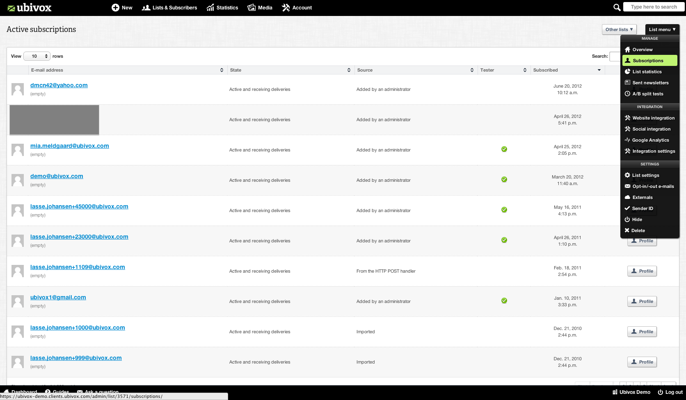686x400 pixels.
Task: Open the lasse.johansen+999@ubivox.com link
Action: pos(76,358)
